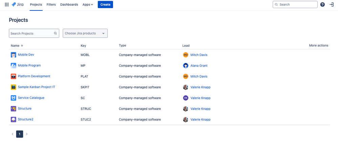Click the Sample Kanban Project IT avatar icon

pyautogui.click(x=14, y=87)
